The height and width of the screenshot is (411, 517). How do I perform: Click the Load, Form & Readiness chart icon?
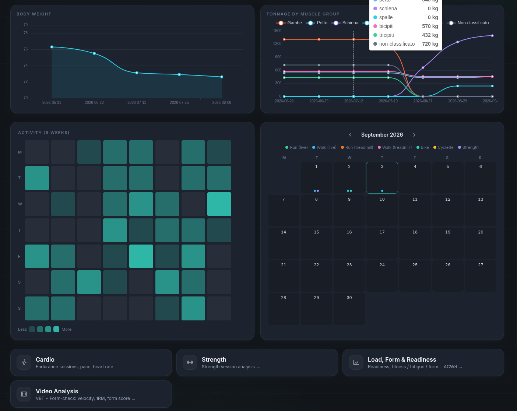tap(356, 362)
